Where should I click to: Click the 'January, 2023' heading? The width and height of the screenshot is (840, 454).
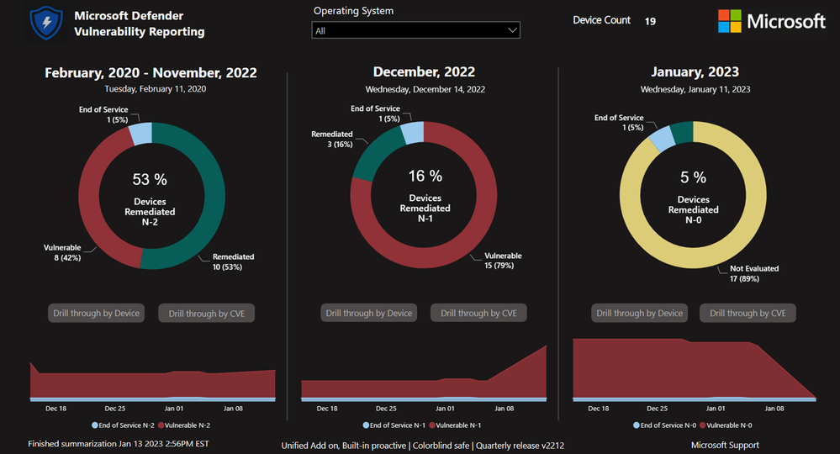coord(695,71)
